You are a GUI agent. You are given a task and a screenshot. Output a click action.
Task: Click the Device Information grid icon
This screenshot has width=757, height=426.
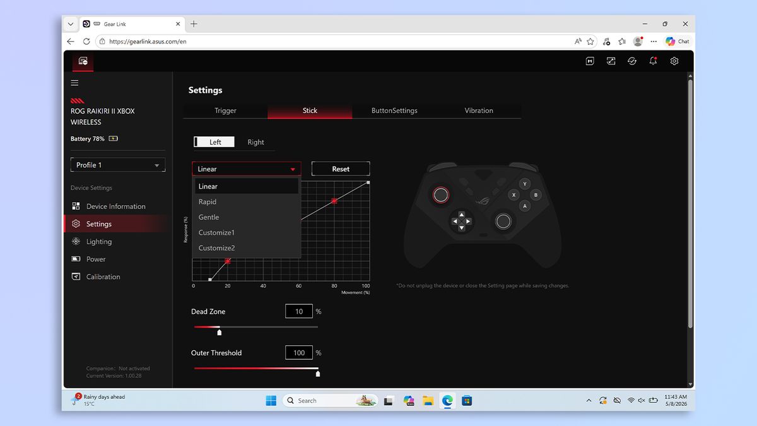(x=76, y=206)
